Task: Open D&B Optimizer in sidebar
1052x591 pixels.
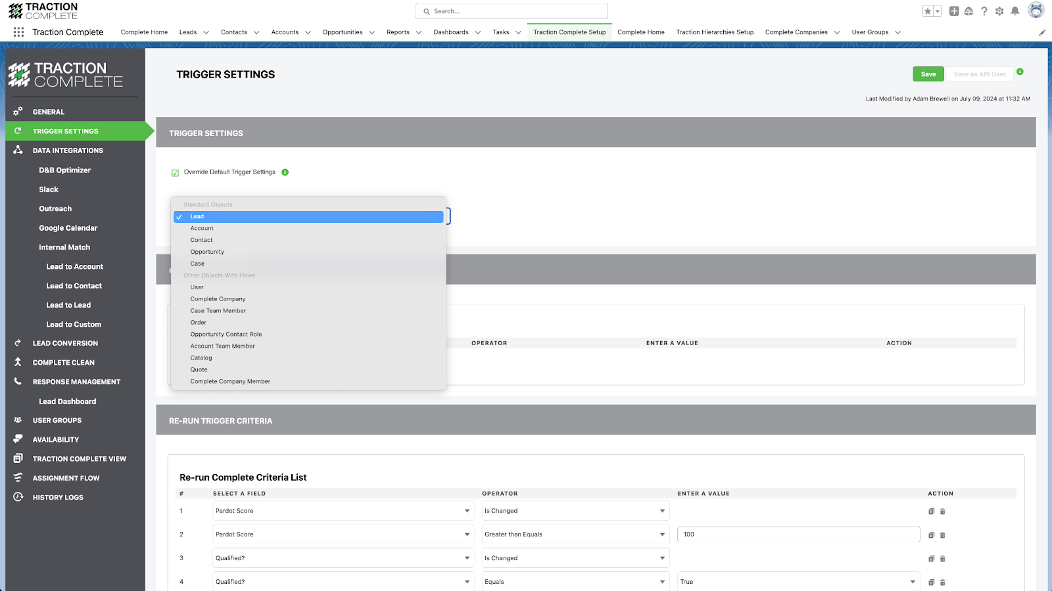Action: 65,170
